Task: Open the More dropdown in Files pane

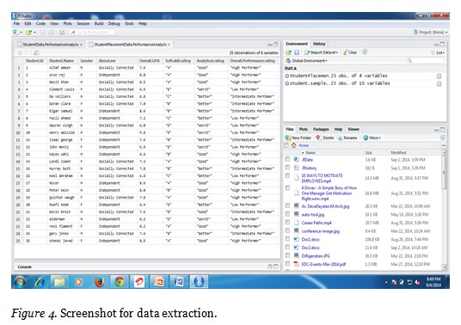Action: 372,138
